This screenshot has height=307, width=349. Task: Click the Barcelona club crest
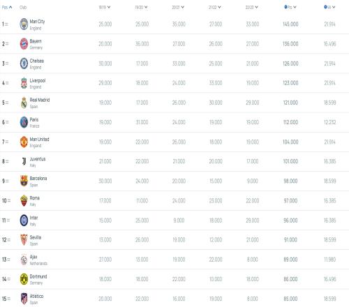(x=24, y=181)
